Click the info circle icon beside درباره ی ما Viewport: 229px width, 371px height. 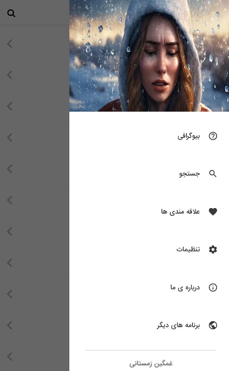pyautogui.click(x=213, y=287)
